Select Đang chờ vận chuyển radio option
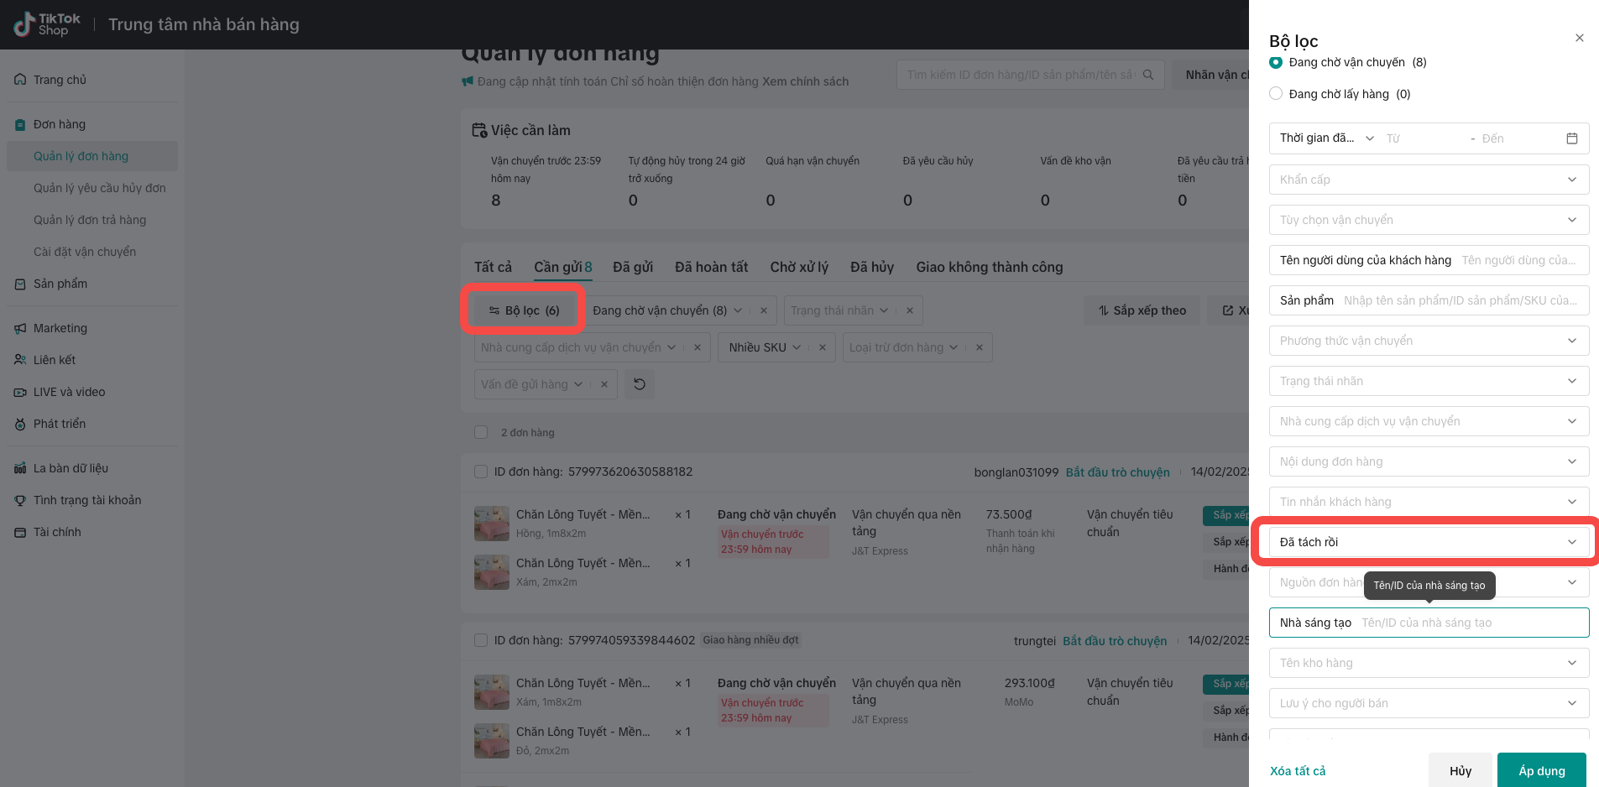Screen dimensions: 1599x787 point(1276,62)
